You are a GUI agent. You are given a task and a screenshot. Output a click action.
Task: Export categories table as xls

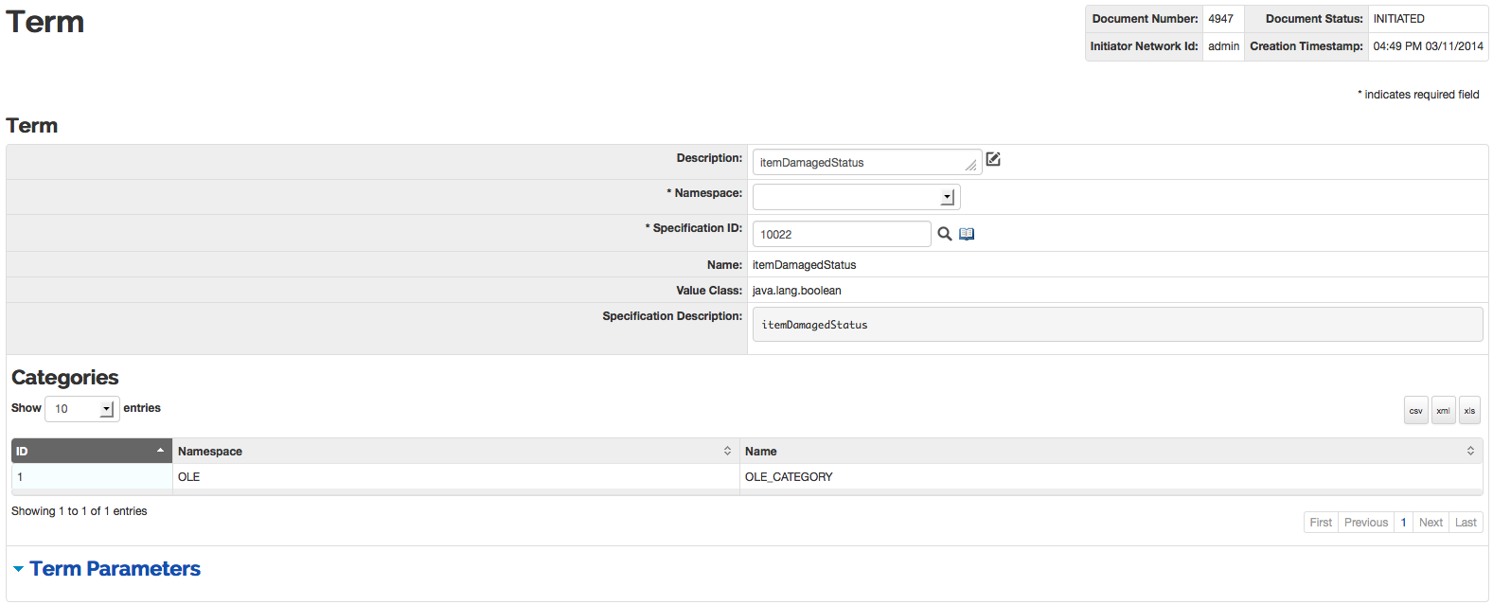1469,410
